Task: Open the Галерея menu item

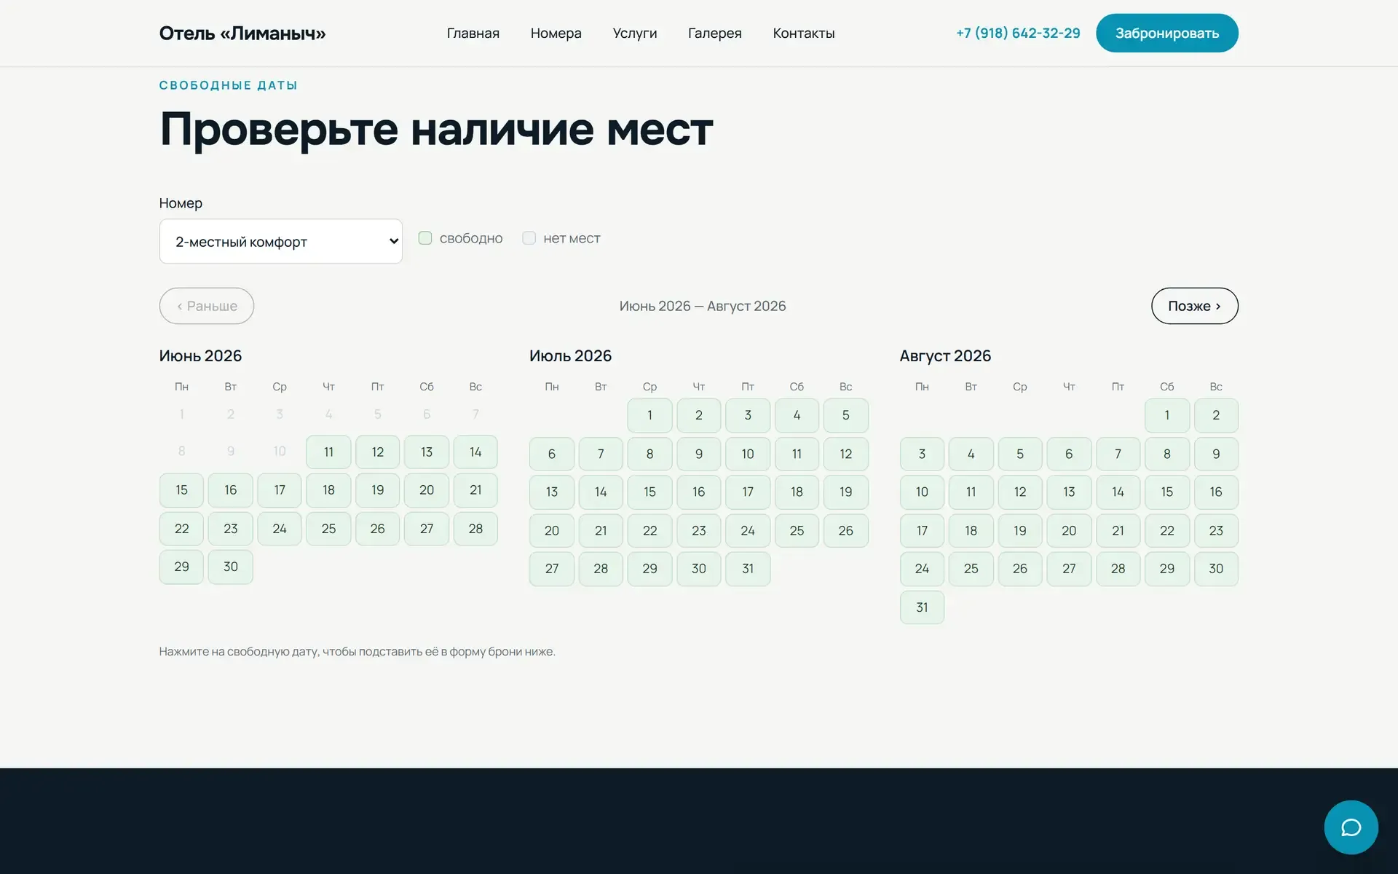Action: click(x=714, y=33)
